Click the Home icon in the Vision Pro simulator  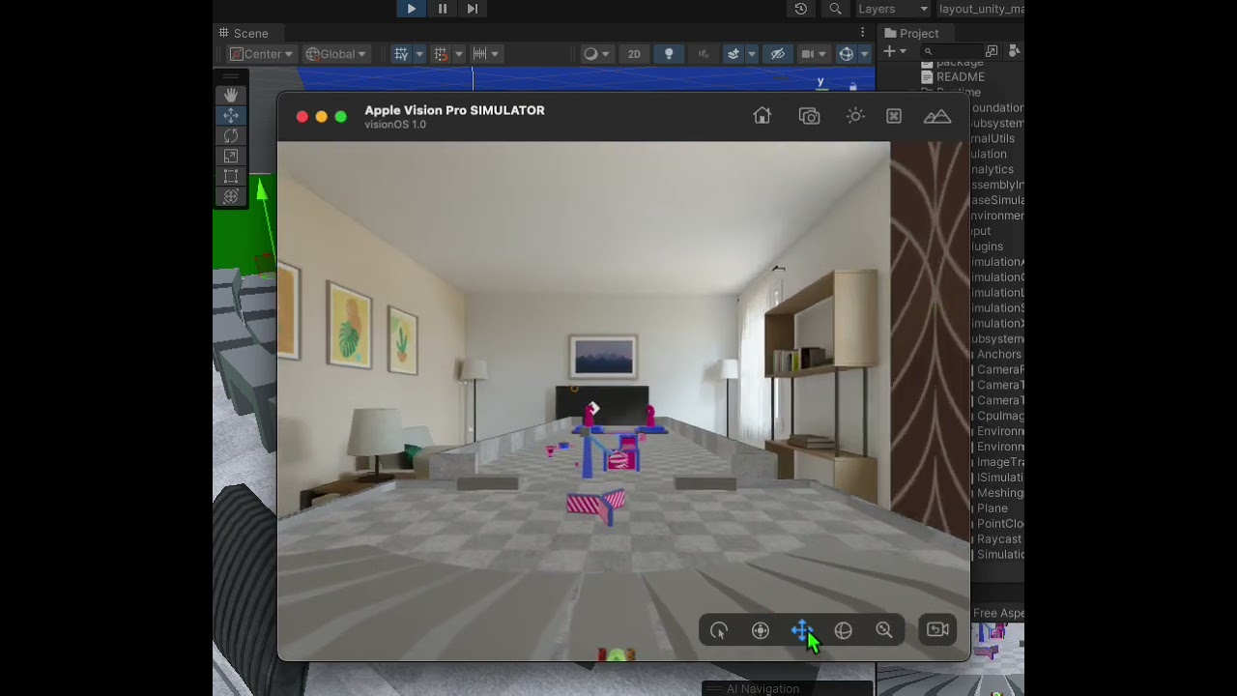pyautogui.click(x=762, y=116)
